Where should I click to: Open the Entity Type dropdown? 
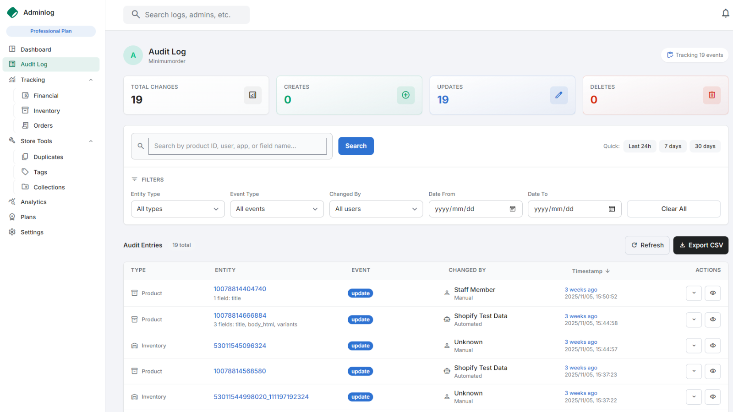tap(178, 209)
